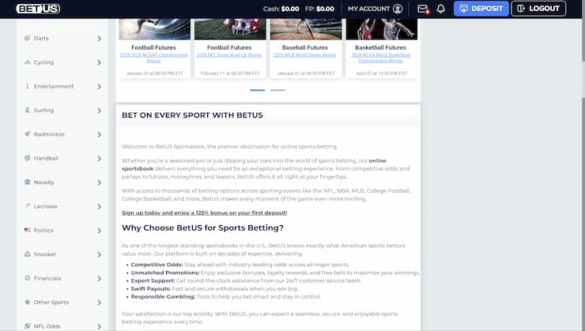
Task: Click the Cycling sport icon
Action: pyautogui.click(x=27, y=62)
